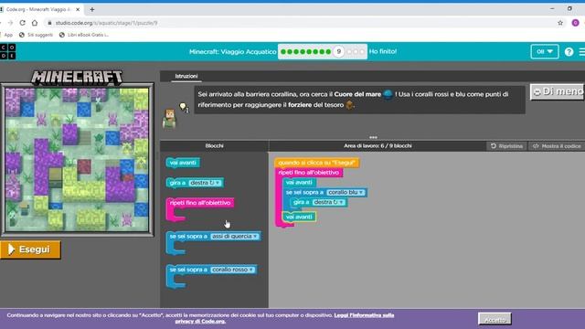Image resolution: width=585 pixels, height=329 pixels.
Task: Close the Code.org Minecraft browser tab
Action: [78, 9]
